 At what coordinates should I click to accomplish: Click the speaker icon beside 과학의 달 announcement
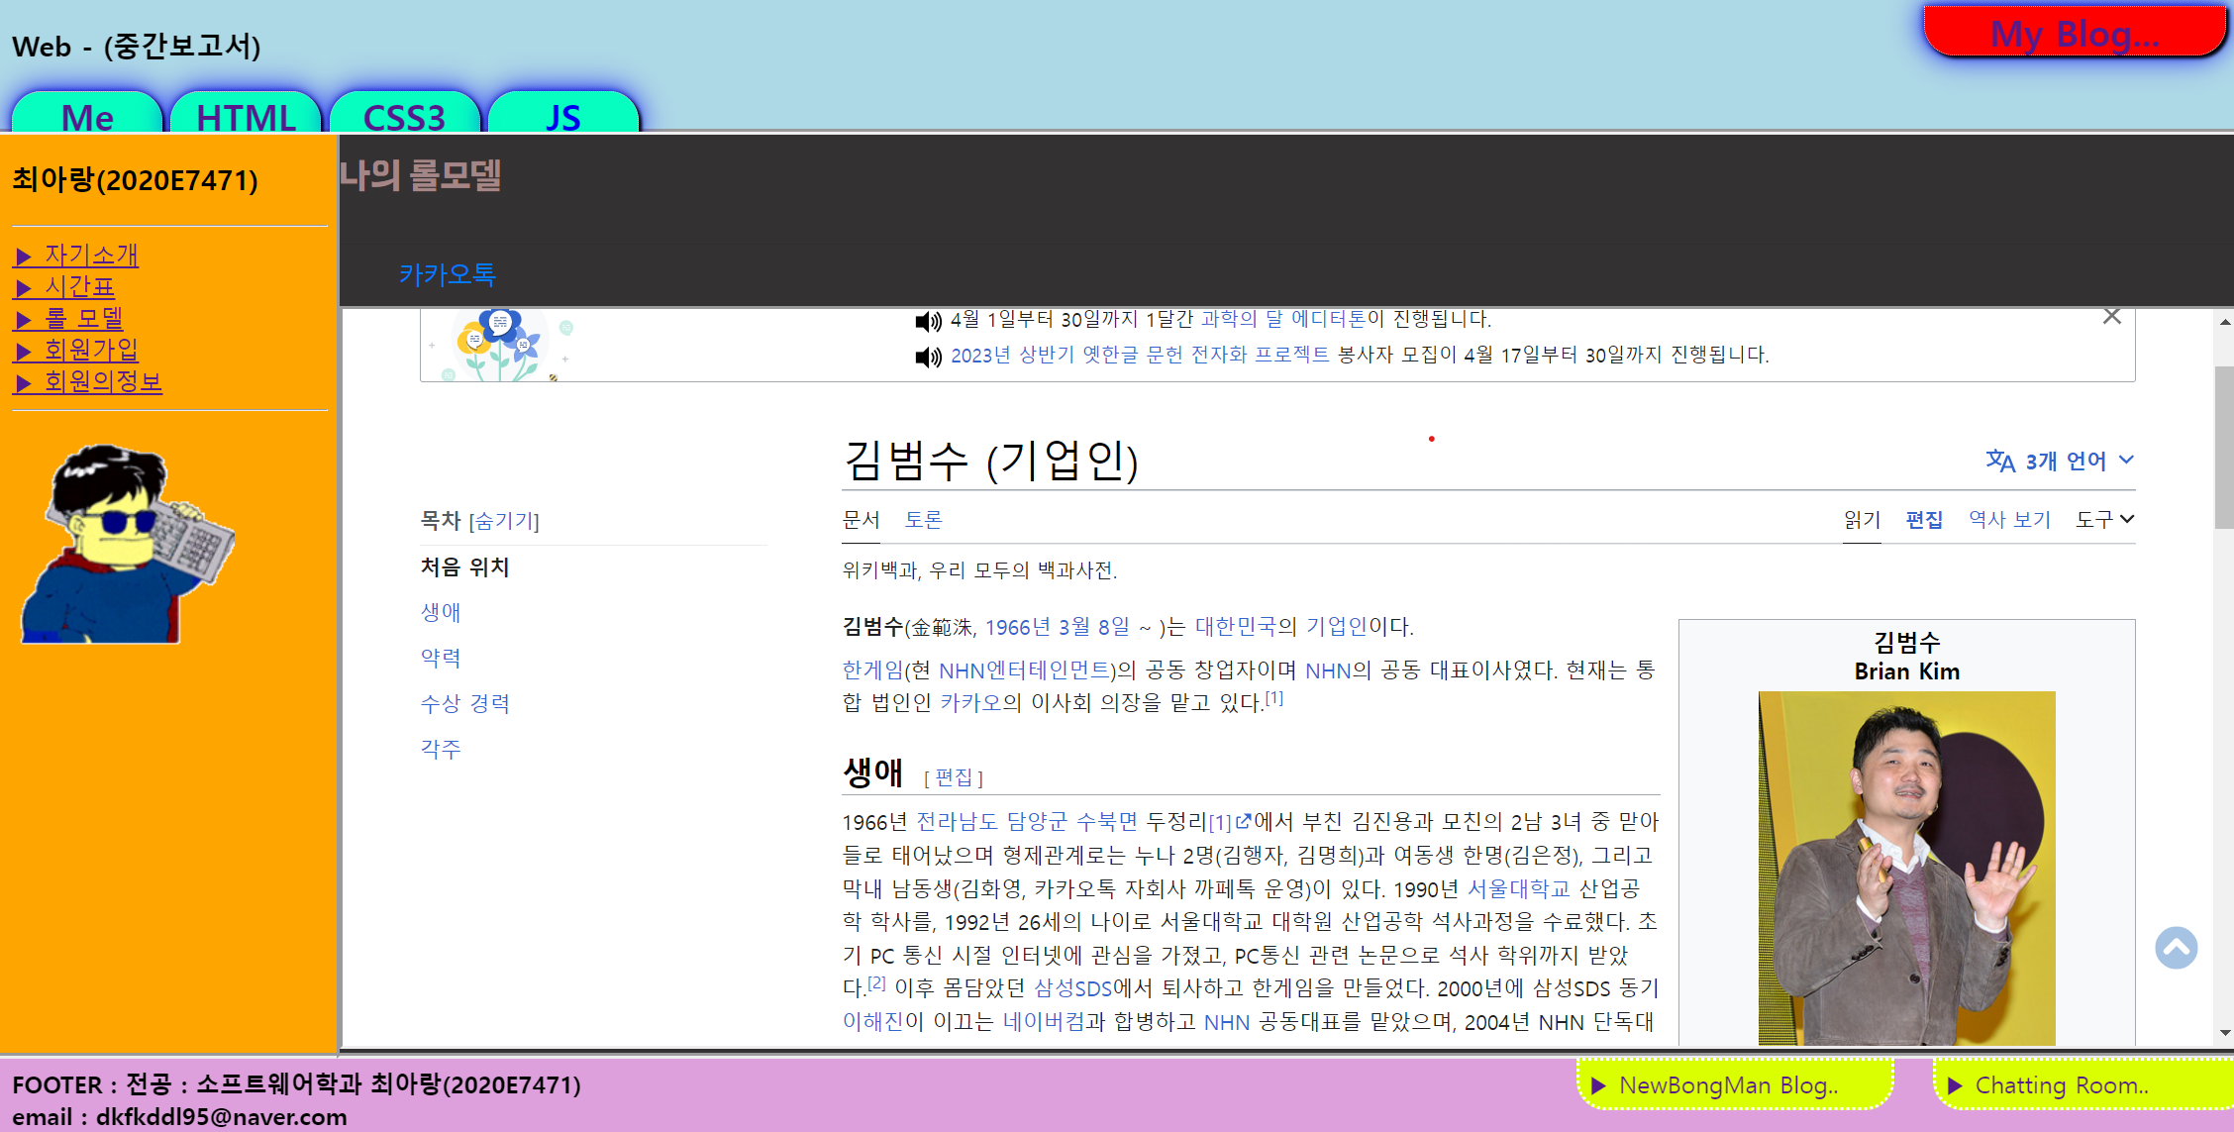tap(928, 321)
